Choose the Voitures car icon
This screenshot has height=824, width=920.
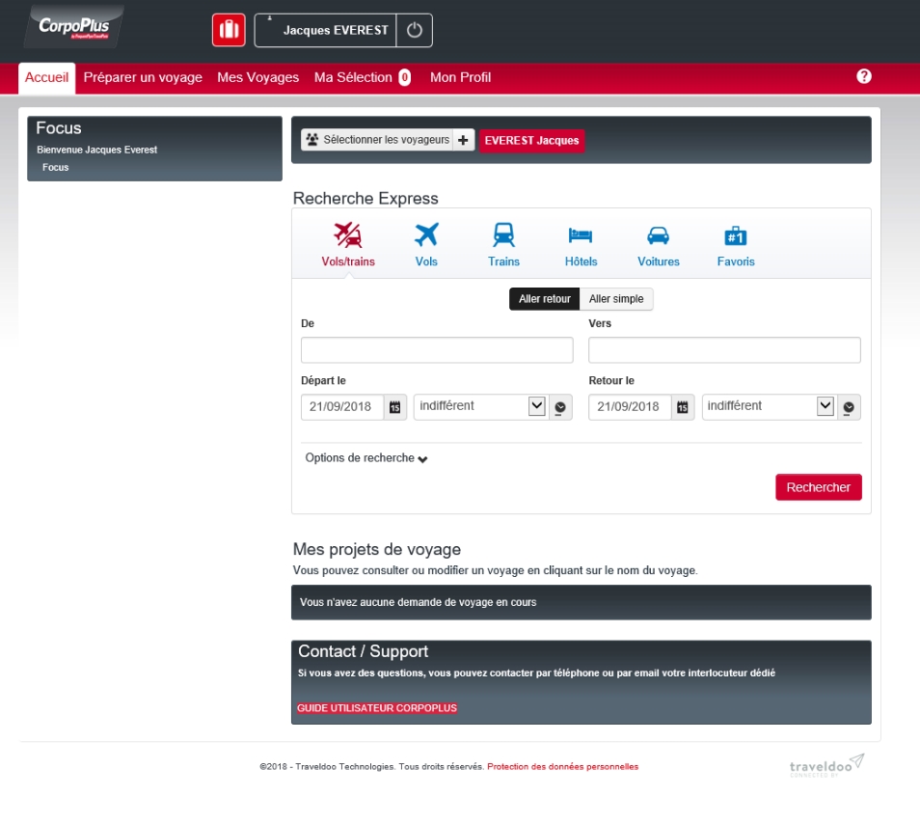(659, 234)
